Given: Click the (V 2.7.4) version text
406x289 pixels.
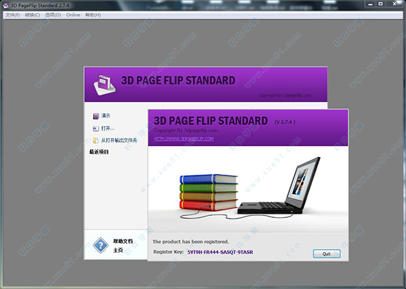Looking at the screenshot, I should 285,122.
